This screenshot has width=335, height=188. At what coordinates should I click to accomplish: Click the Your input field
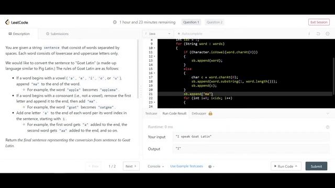(x=251, y=137)
